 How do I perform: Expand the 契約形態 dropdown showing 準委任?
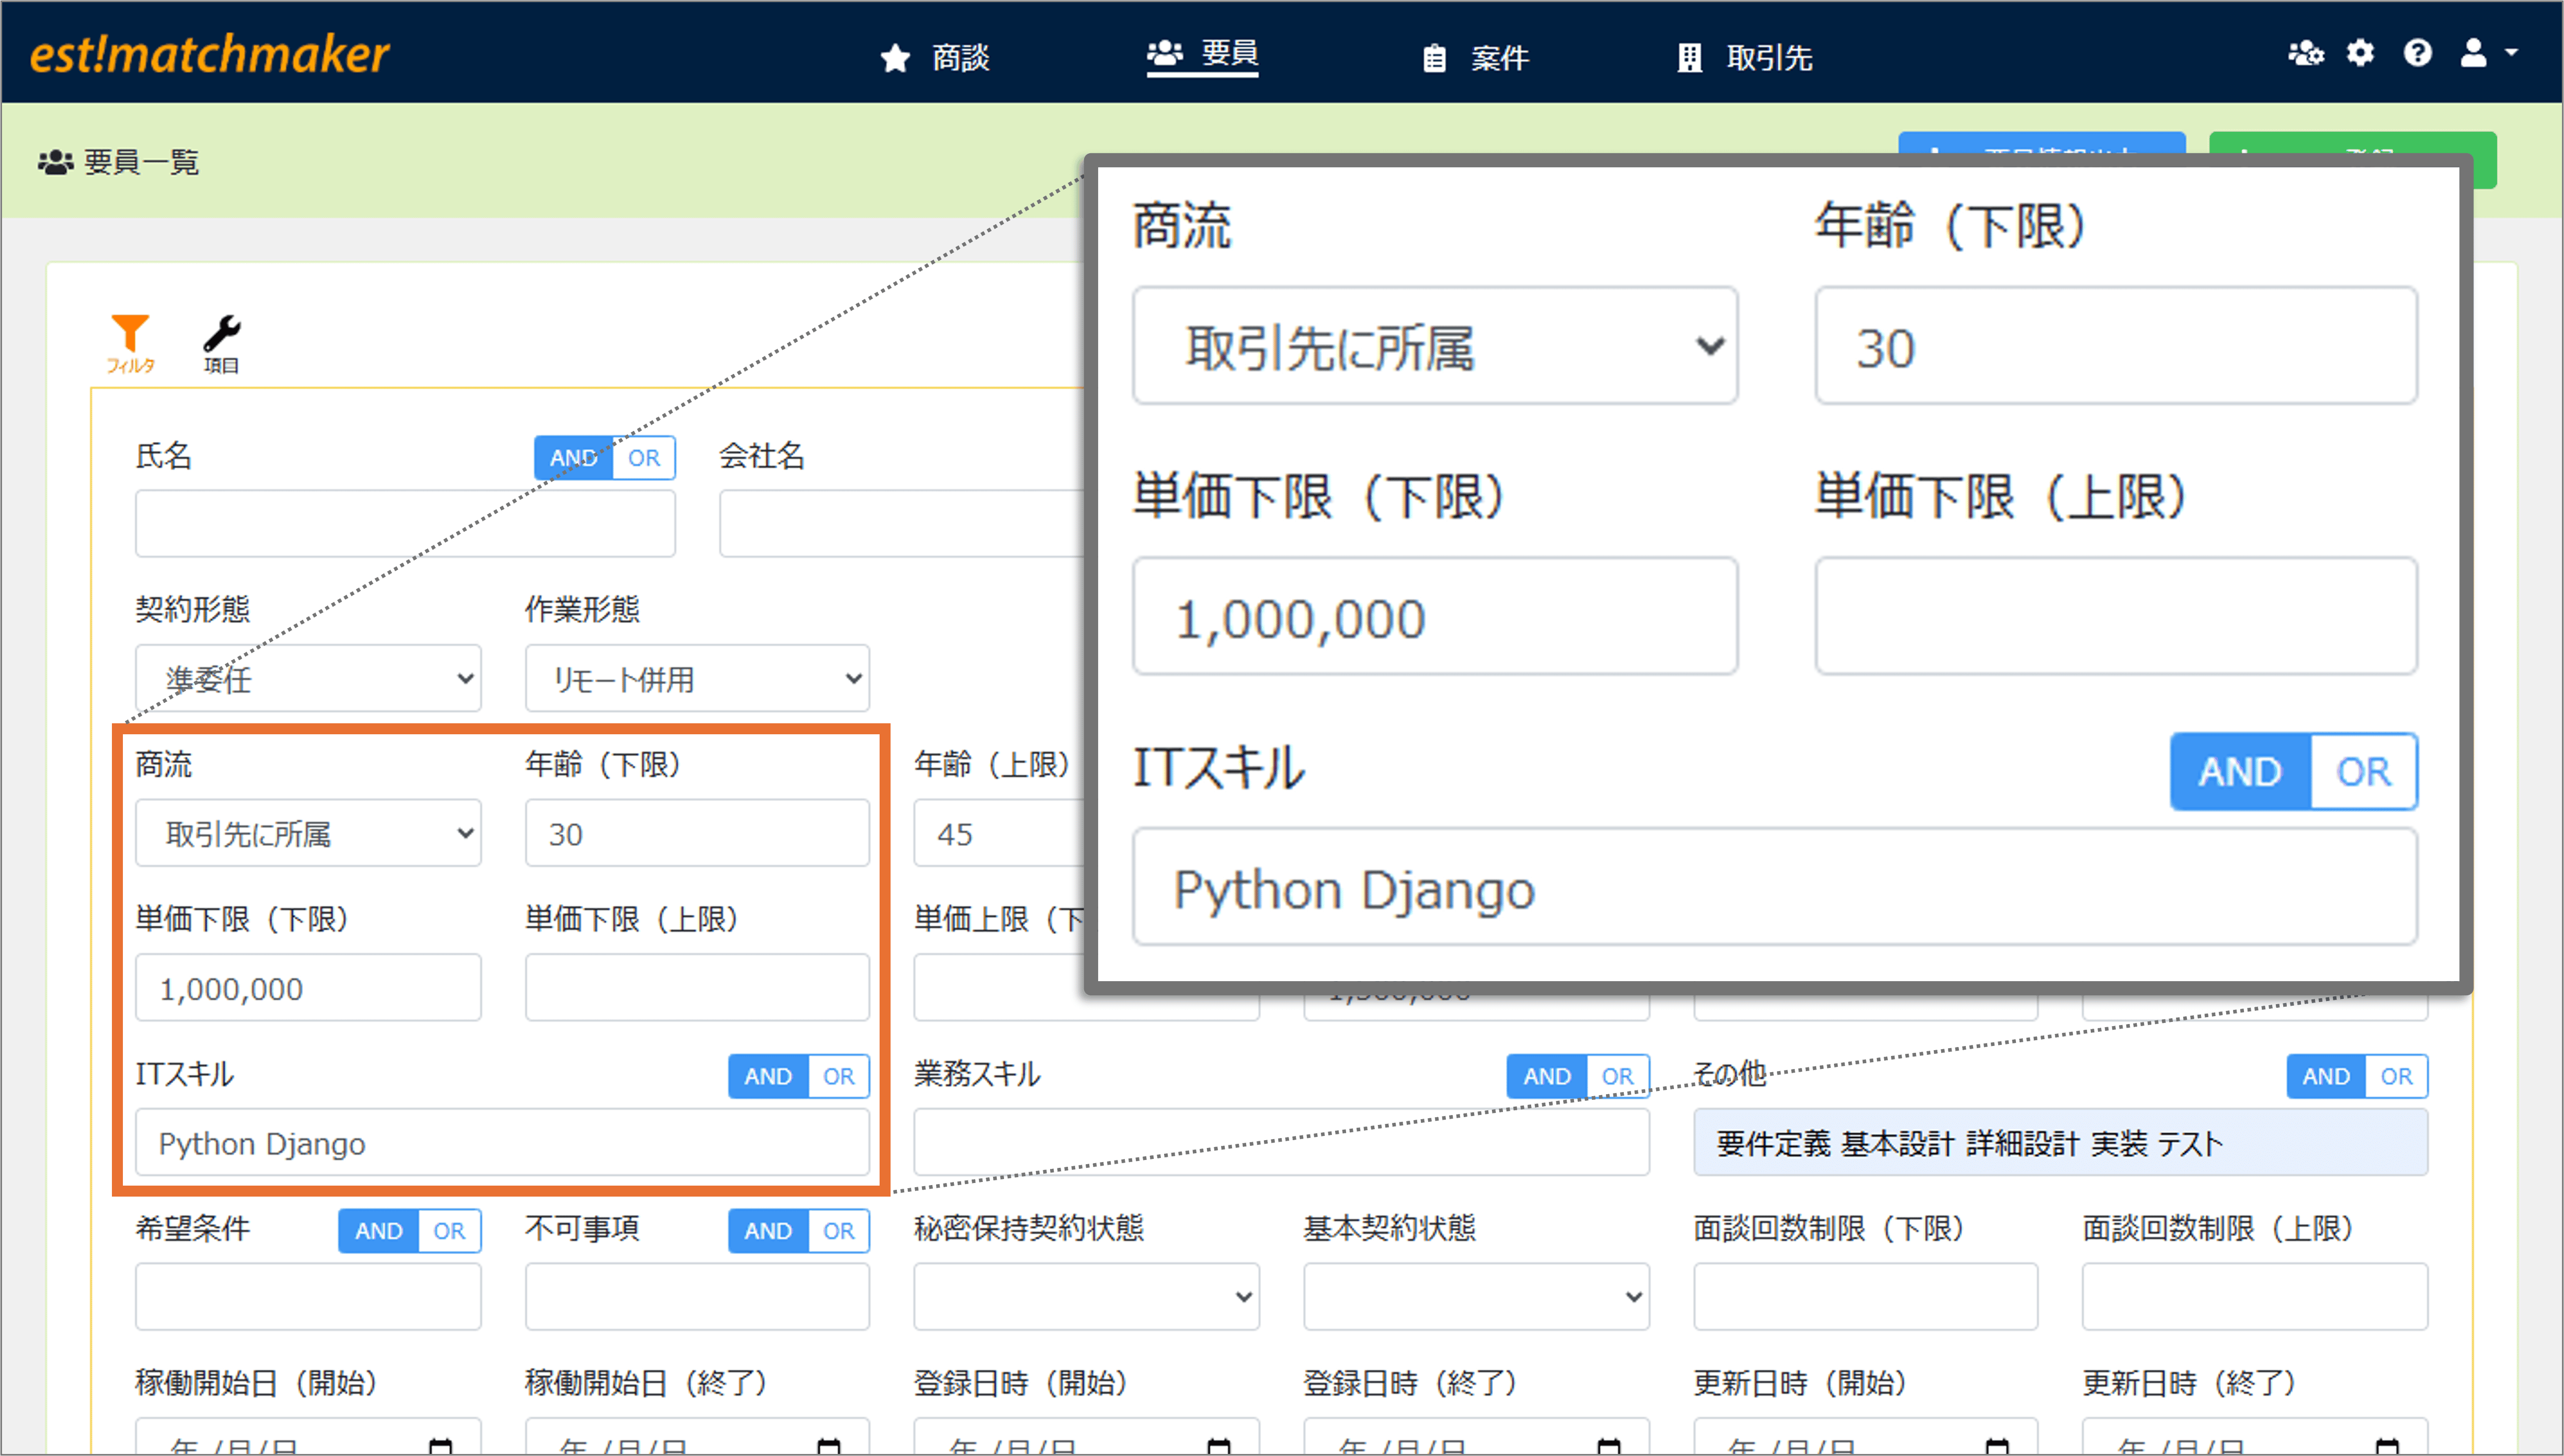pos(308,679)
